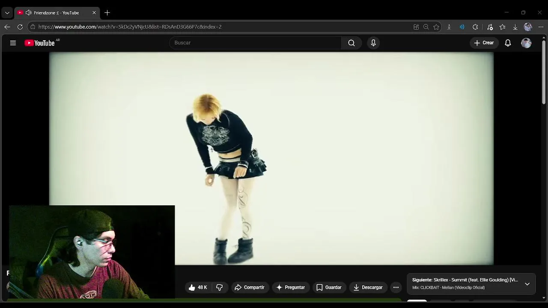Click scrollbar up arrow
The image size is (548, 308).
544,38
